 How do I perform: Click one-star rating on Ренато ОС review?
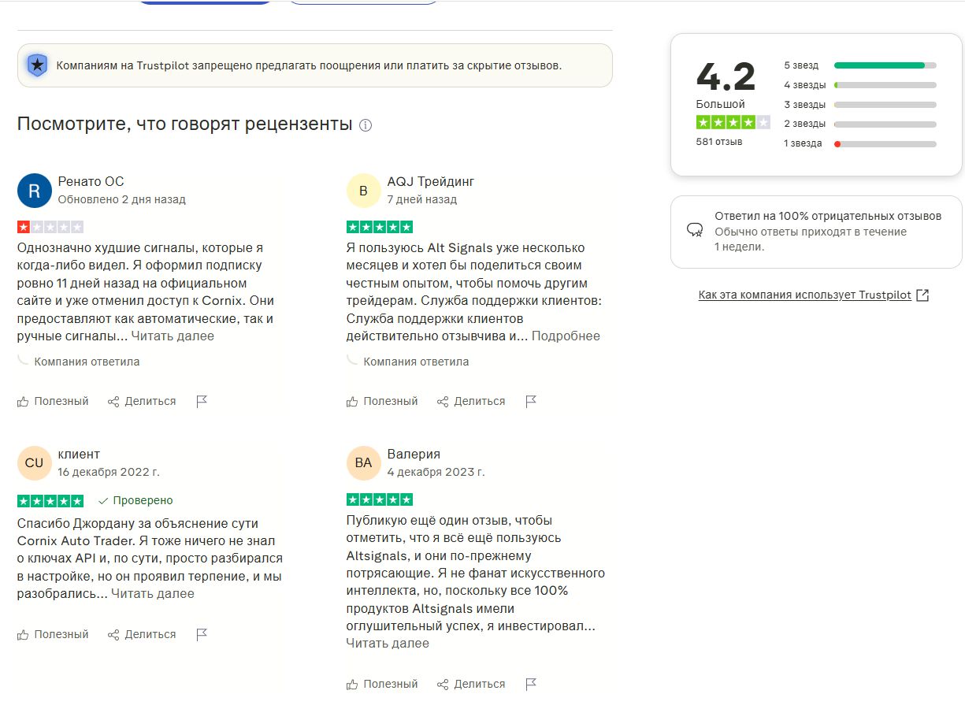(50, 227)
